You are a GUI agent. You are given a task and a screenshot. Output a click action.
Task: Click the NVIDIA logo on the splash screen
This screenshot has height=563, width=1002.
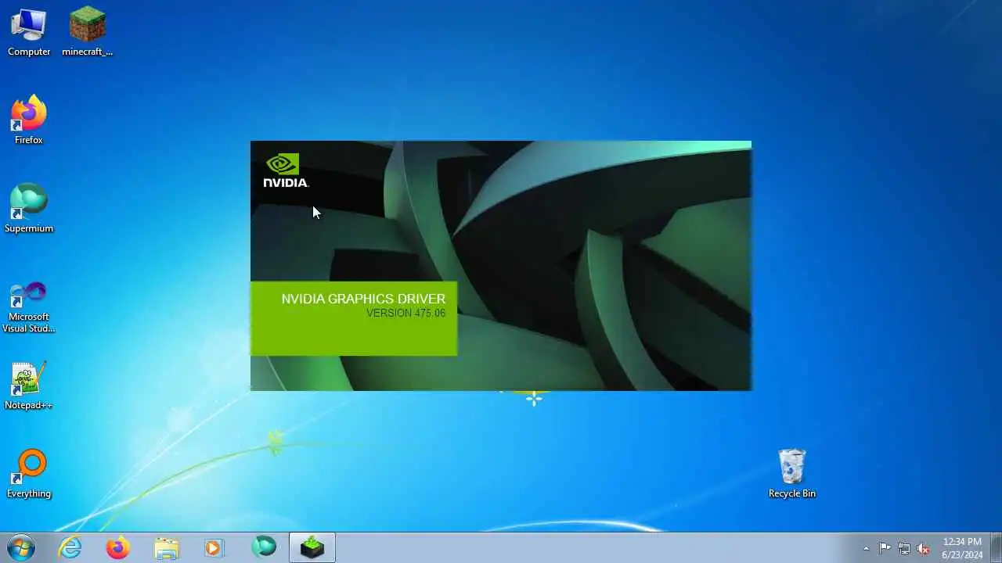coord(286,170)
